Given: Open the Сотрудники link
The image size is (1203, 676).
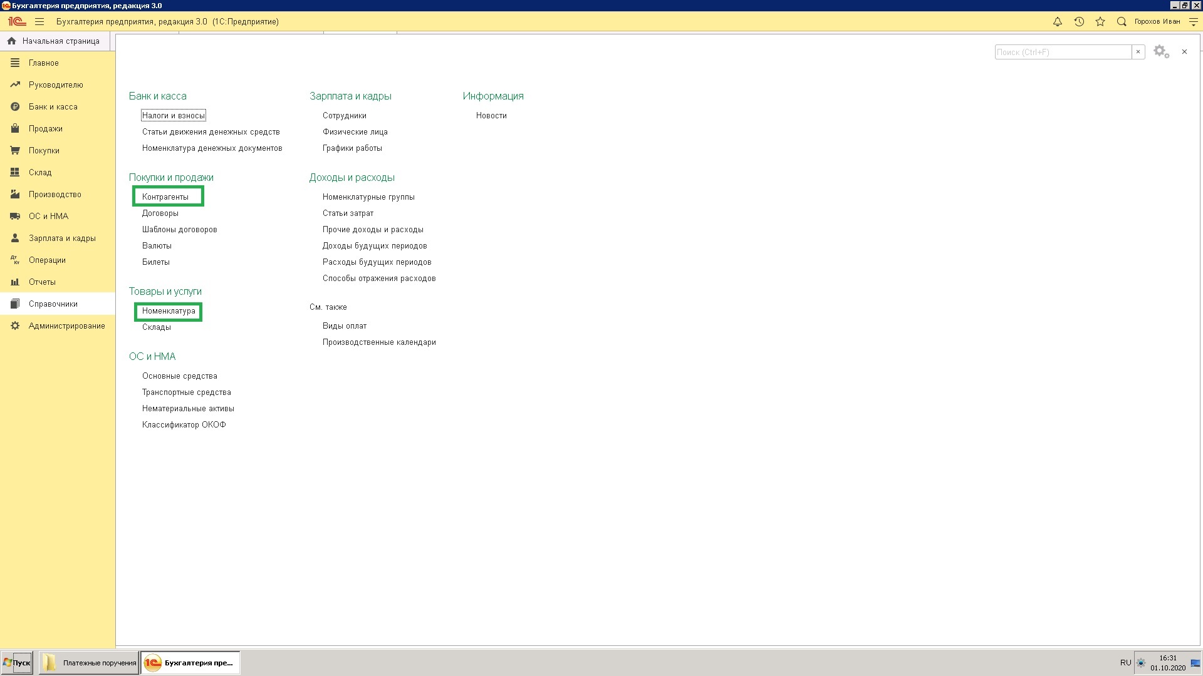Looking at the screenshot, I should [x=345, y=116].
